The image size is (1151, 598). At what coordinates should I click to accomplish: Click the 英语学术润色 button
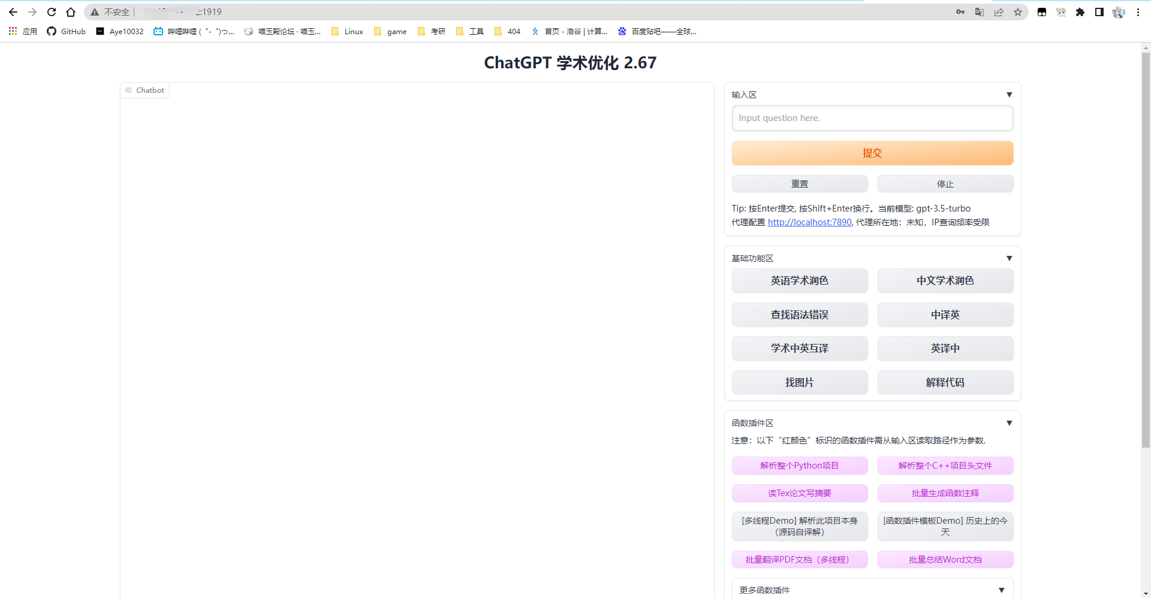pyautogui.click(x=800, y=280)
